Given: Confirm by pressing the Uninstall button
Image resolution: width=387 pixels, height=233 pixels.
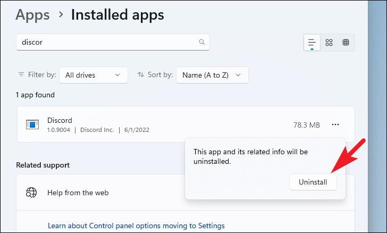Looking at the screenshot, I should pos(313,182).
